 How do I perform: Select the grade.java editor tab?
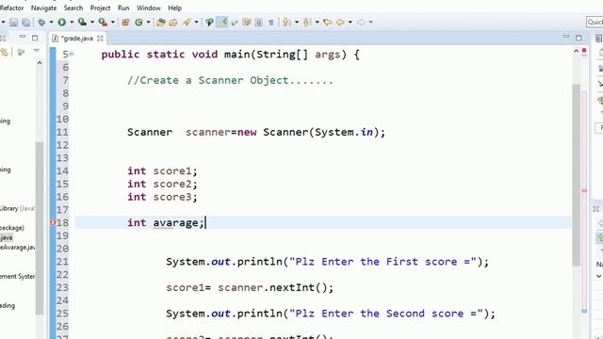pyautogui.click(x=76, y=39)
